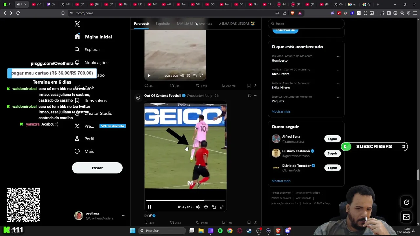Play the first video at 0:21

click(x=149, y=76)
